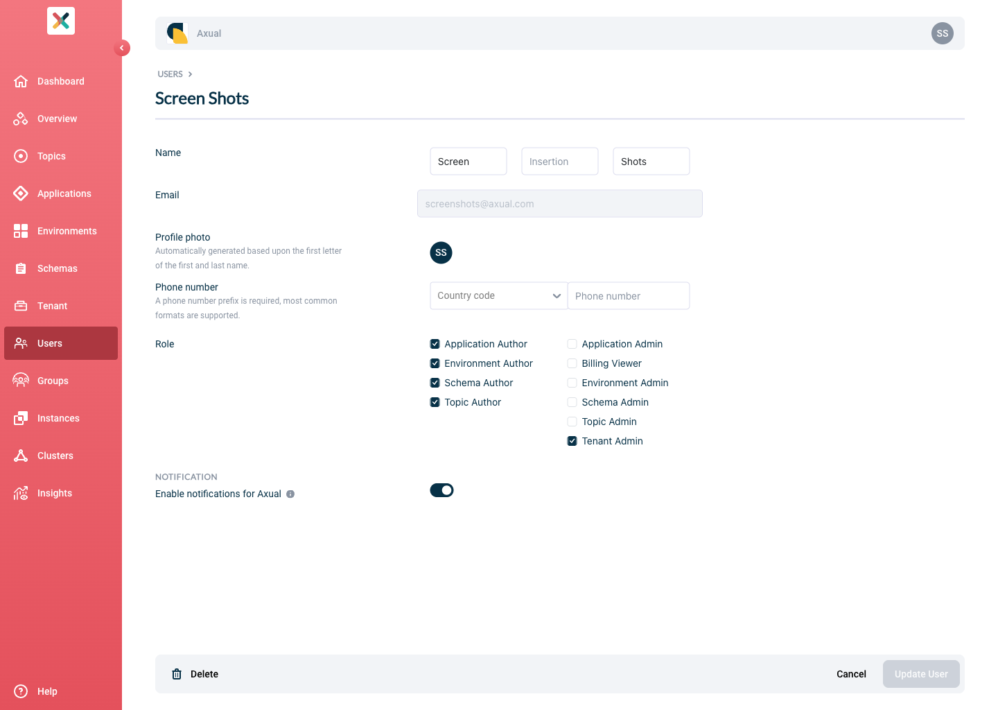Open the Country code dropdown
Screen dimensions: 998x710
(498, 295)
